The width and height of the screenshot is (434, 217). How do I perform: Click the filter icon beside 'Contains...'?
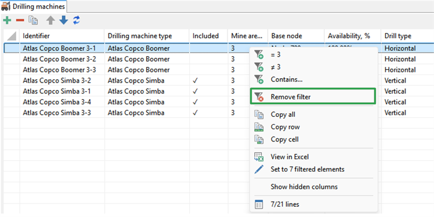pos(259,80)
